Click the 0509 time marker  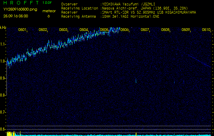pyautogui.click(x=186, y=30)
